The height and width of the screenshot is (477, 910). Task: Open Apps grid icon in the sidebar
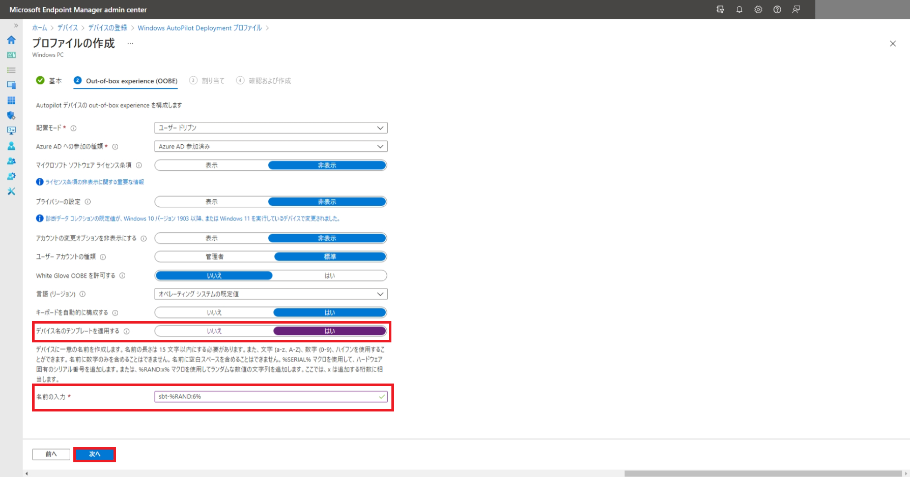tap(11, 101)
